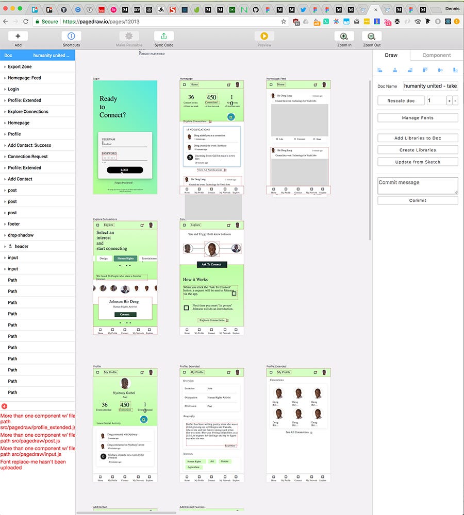Click the Manage Fonts button
Viewport: 464px width, 515px height.
(x=417, y=118)
